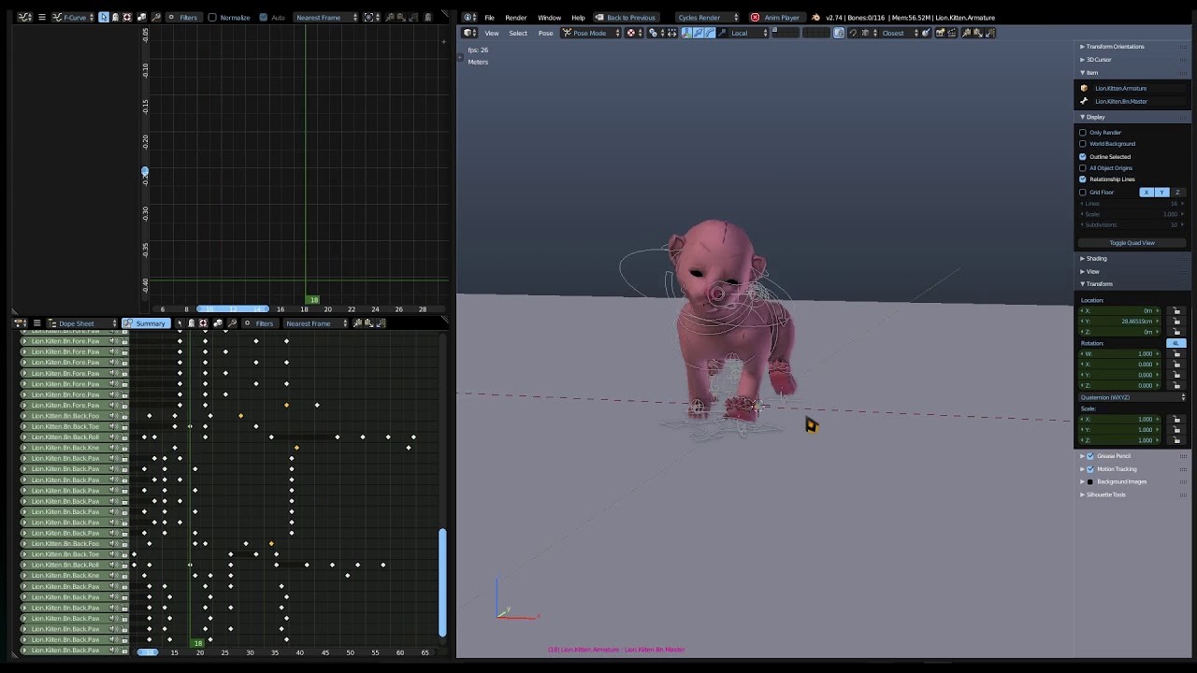Open the Pose Mode dropdown
This screenshot has height=673, width=1197.
(x=591, y=33)
